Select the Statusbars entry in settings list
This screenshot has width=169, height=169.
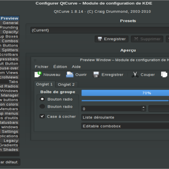(9, 123)
